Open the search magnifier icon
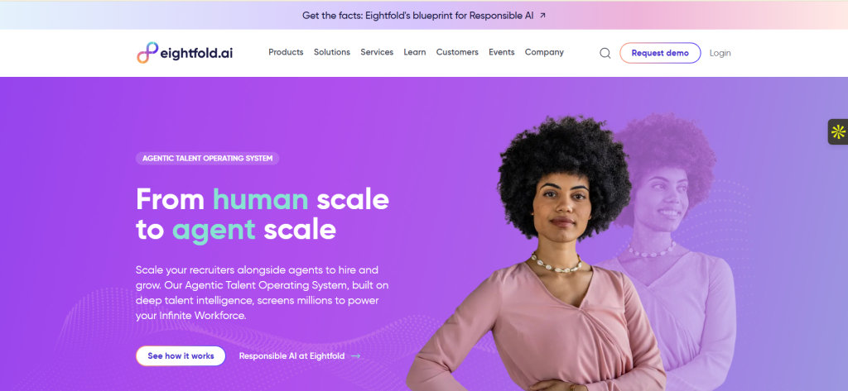This screenshot has height=391, width=848. pos(605,53)
